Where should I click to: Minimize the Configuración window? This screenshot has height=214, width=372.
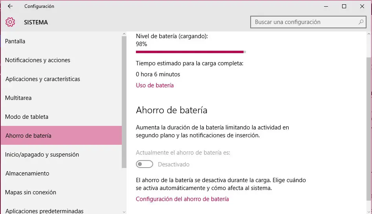tap(326, 6)
